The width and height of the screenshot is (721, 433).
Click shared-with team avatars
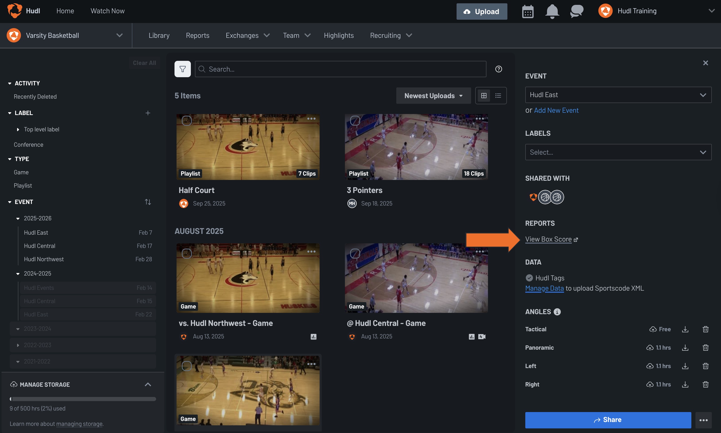tap(546, 197)
